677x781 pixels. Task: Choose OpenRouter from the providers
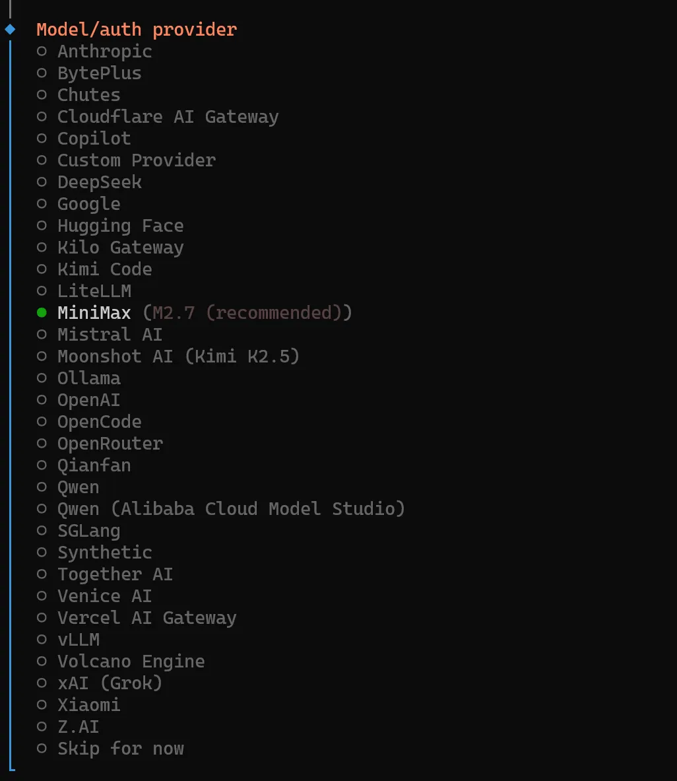pos(110,444)
